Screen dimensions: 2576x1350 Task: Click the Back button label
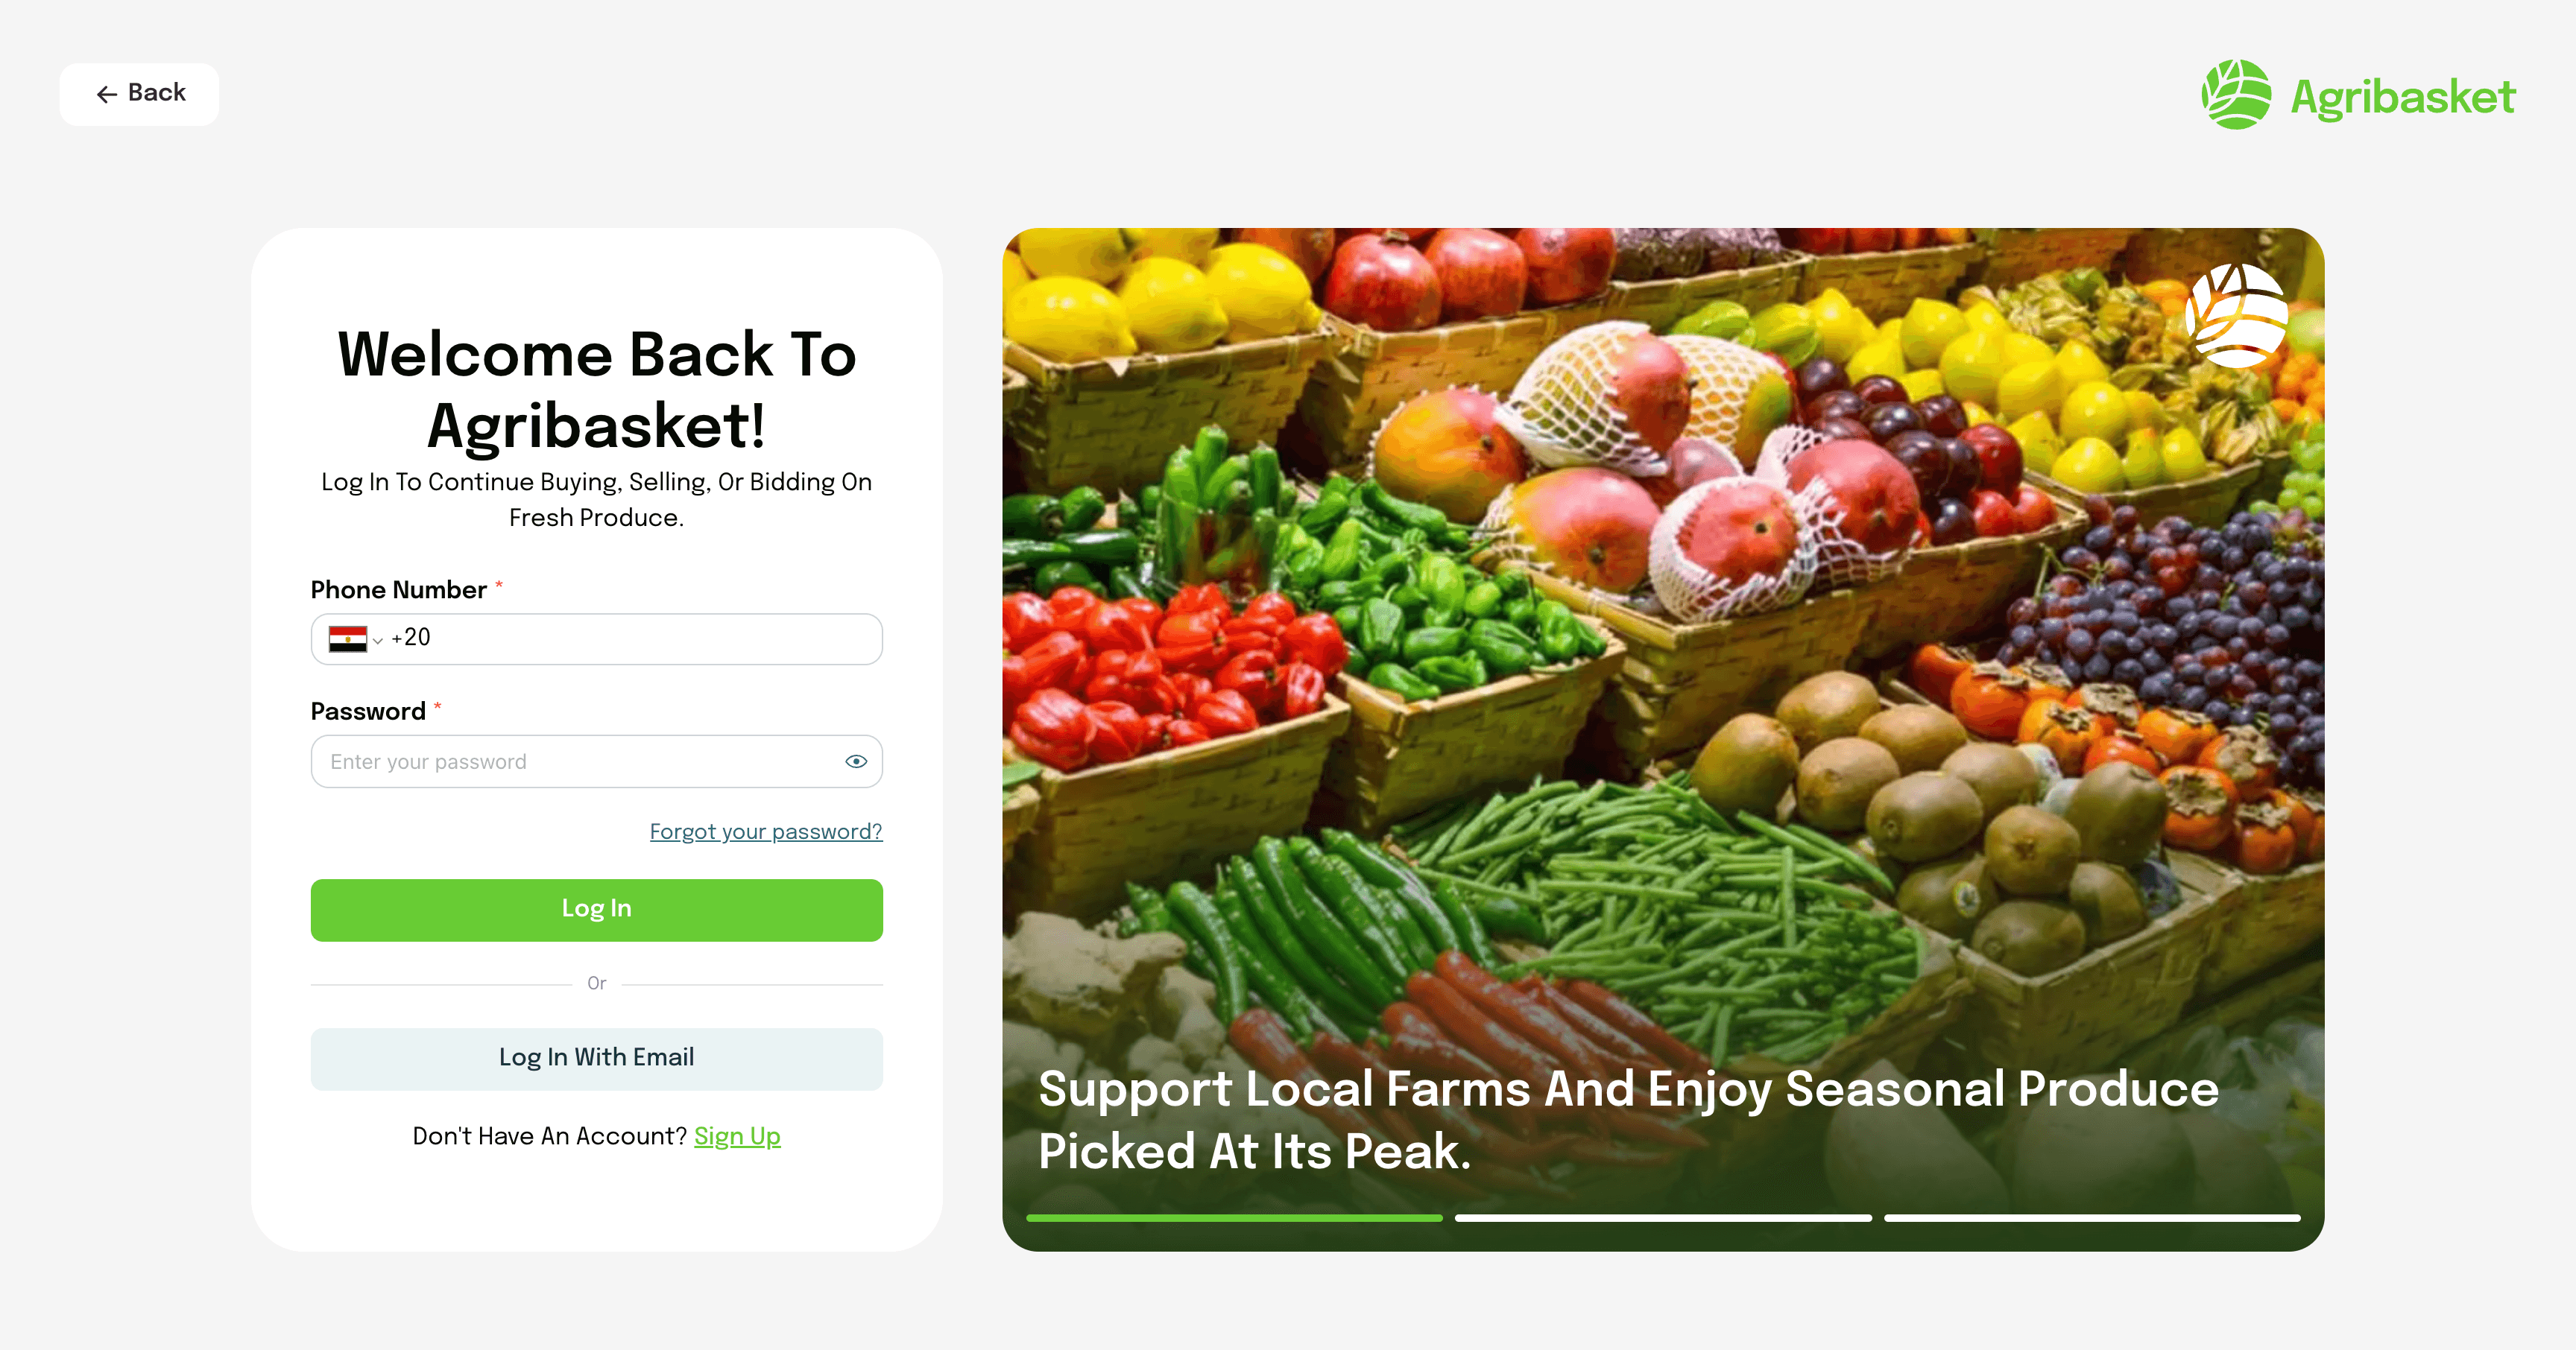pos(157,93)
